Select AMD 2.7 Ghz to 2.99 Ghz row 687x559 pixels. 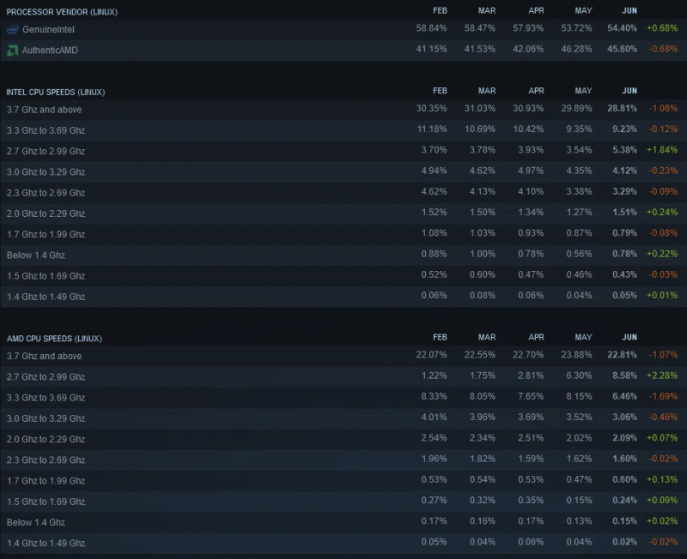(343, 376)
